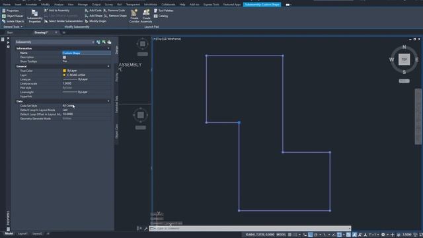423x238 pixels.
Task: Switch to the Layout1 tab
Action: [x=22, y=233]
